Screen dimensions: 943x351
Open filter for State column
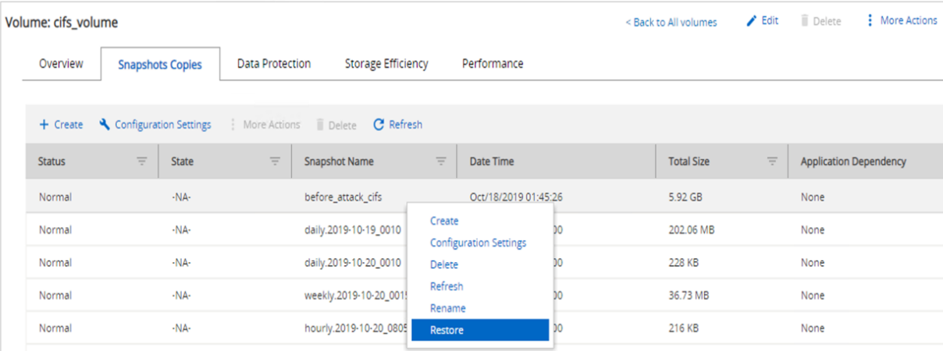coord(274,161)
